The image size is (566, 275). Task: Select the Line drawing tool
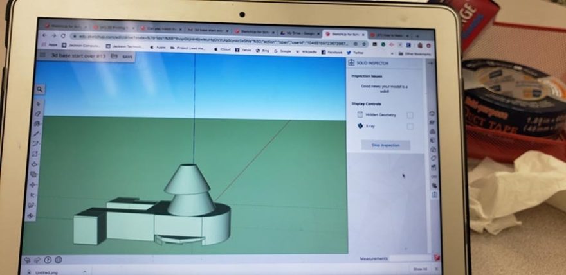[x=37, y=134]
